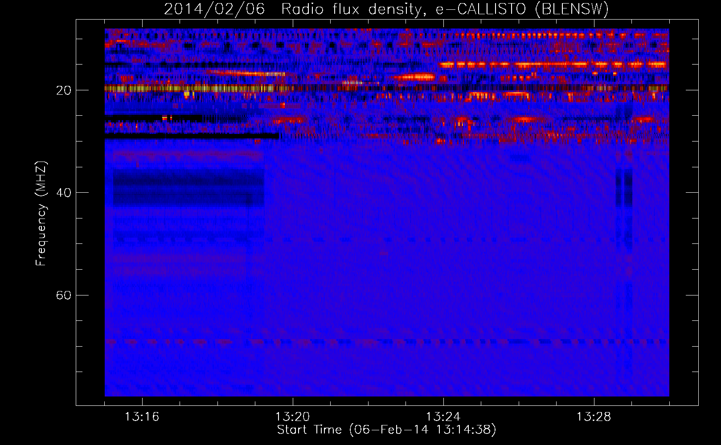Click the '13:28' time tick label
This screenshot has height=445, width=721.
pyautogui.click(x=594, y=417)
